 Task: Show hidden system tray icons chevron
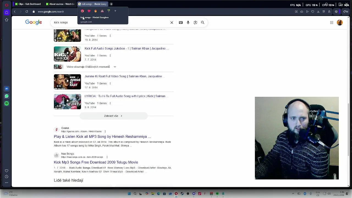(293, 194)
